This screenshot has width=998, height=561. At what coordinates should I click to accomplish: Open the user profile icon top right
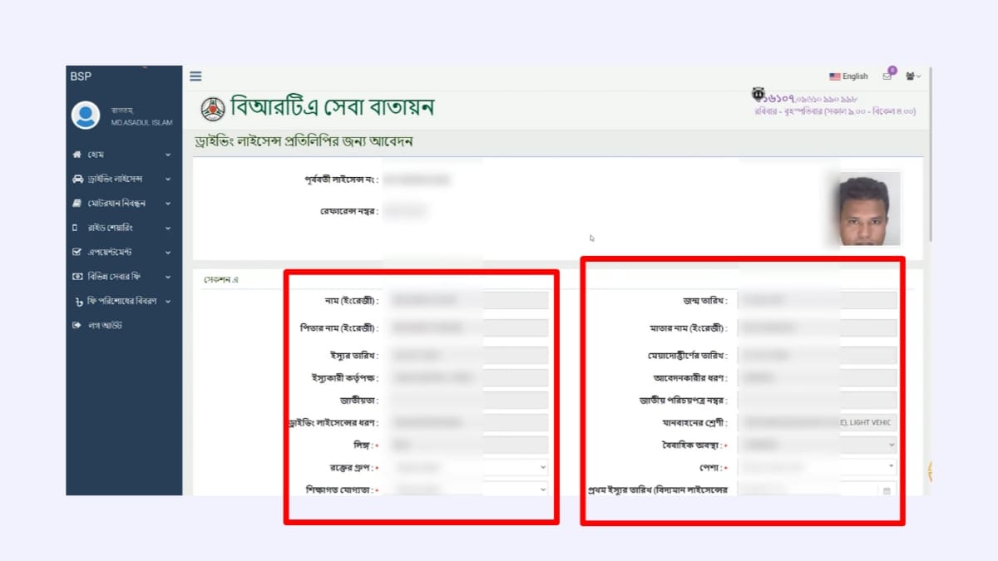pyautogui.click(x=911, y=76)
